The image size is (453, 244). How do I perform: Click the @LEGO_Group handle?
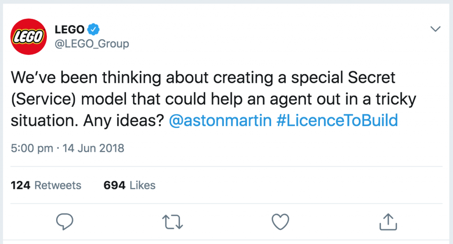[92, 44]
